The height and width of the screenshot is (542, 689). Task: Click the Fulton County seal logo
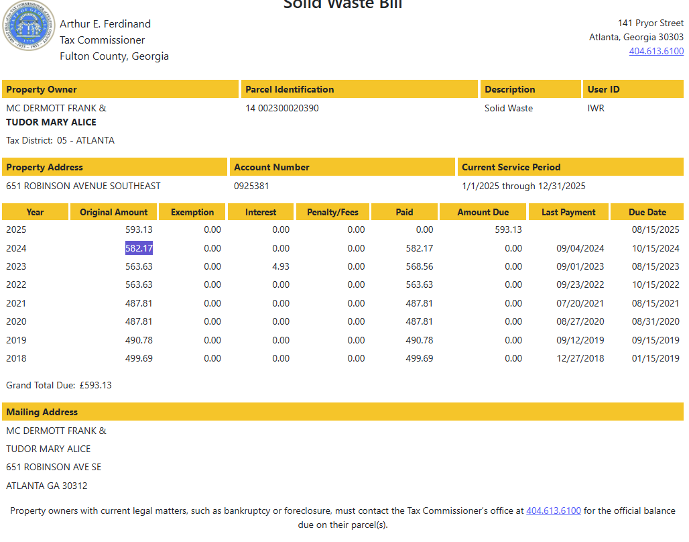29,27
